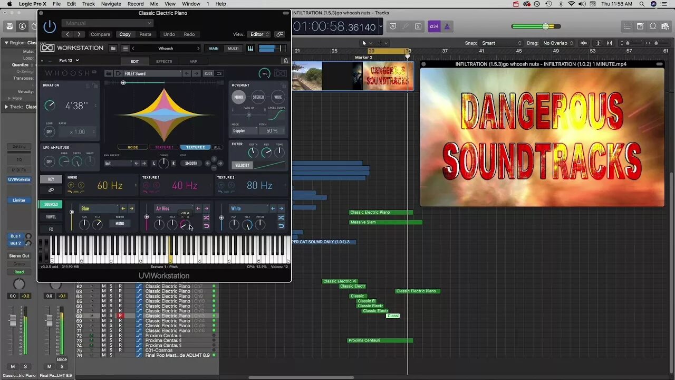
Task: Click the Paste button in plugin header
Action: (x=145, y=34)
